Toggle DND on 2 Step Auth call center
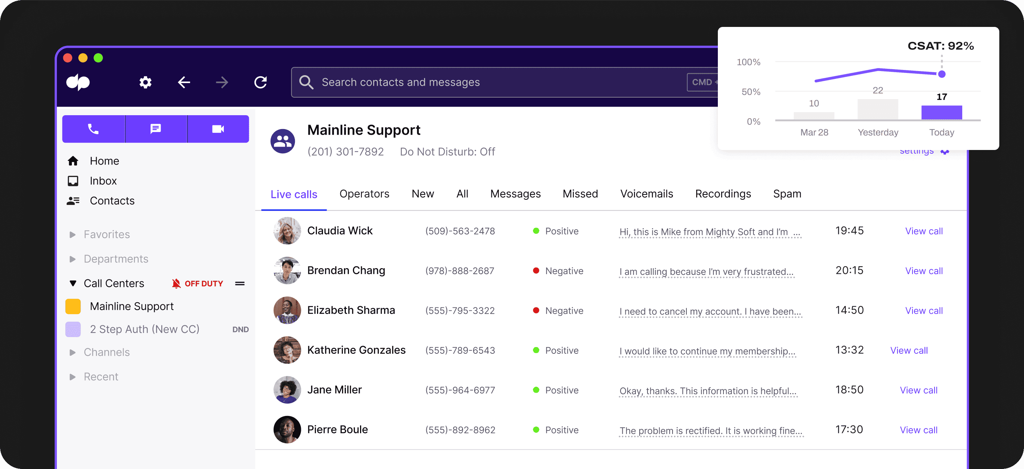This screenshot has width=1024, height=469. pos(240,329)
